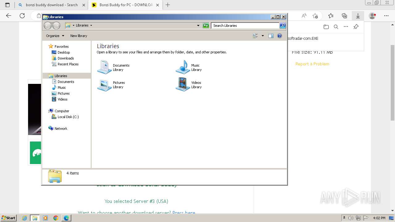This screenshot has width=395, height=222.
Task: Click the Edge browser back arrow
Action: [9, 16]
